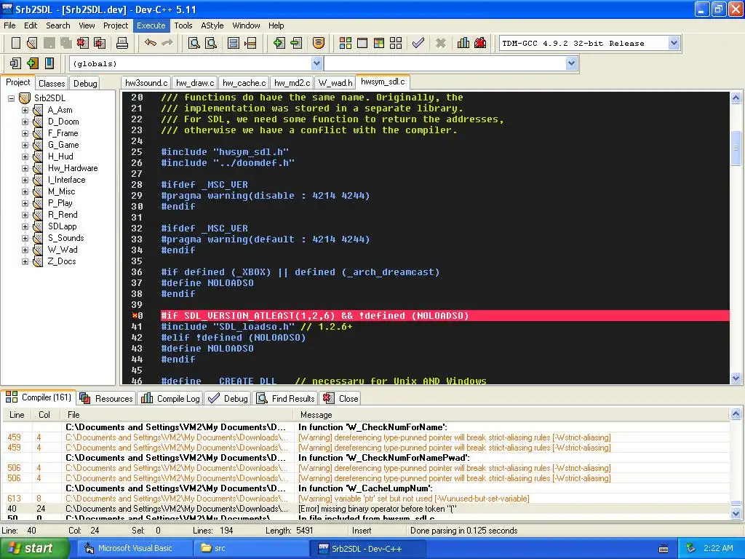Click the Find magnifier icon
This screenshot has width=745, height=559.
194,43
